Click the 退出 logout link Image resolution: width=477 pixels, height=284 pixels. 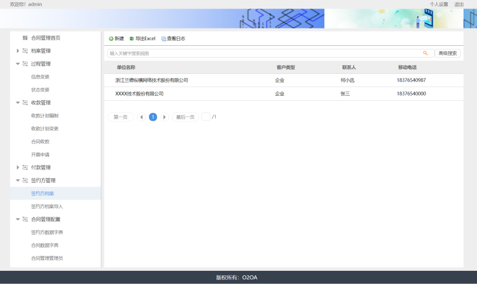click(x=459, y=4)
